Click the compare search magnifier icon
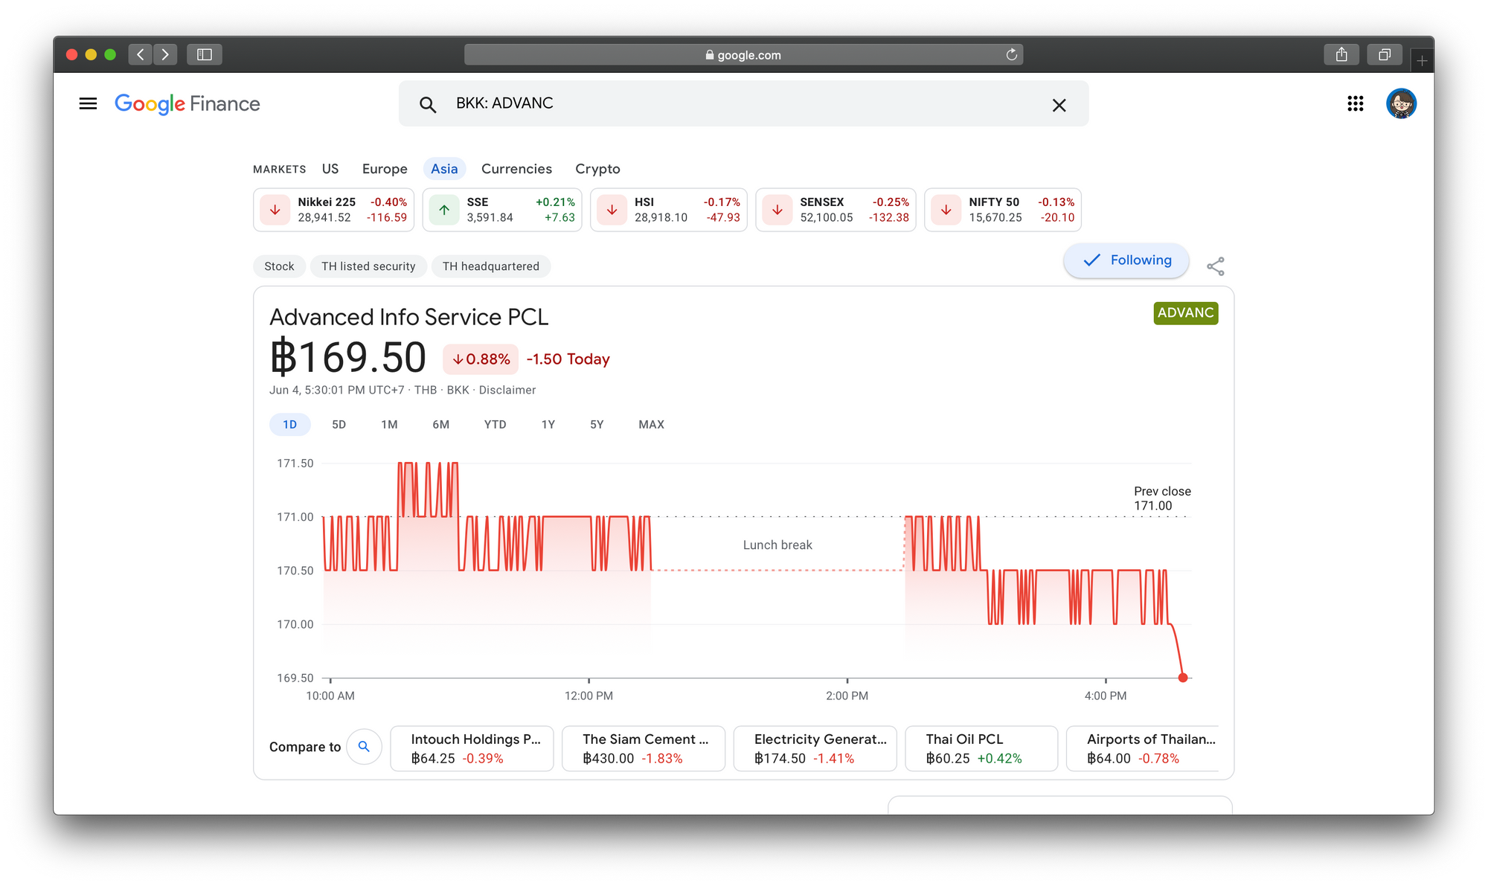 tap(364, 746)
